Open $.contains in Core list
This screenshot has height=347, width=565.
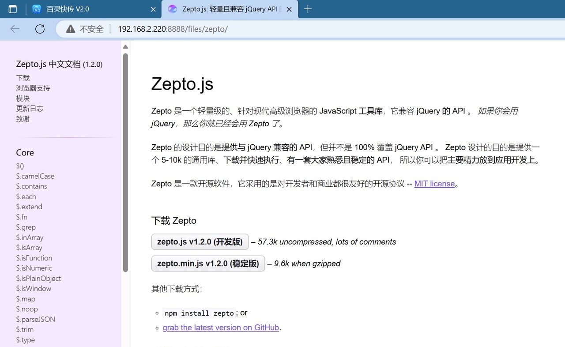(31, 186)
